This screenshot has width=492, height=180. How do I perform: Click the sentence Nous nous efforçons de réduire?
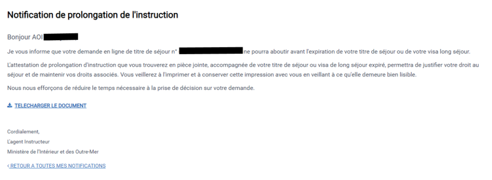131,88
